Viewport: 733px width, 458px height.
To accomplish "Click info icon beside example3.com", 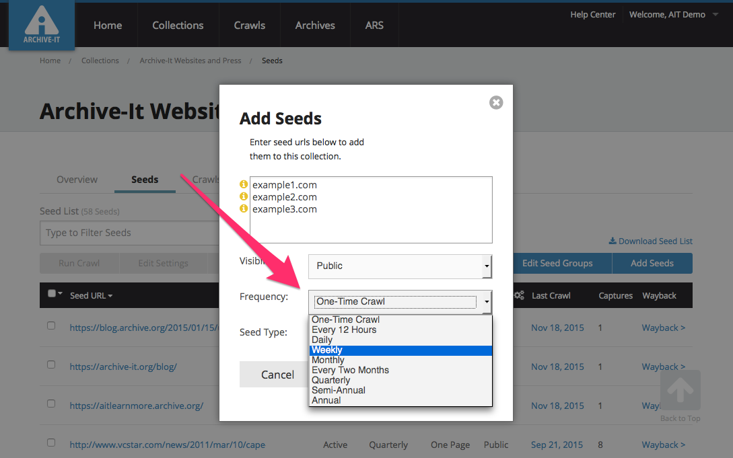I will pos(244,209).
